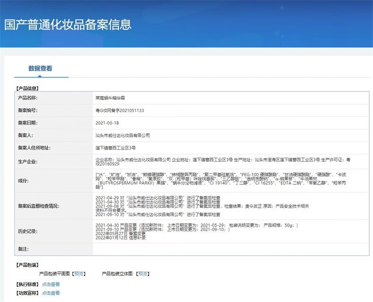Select the filing date 2021-03-18

[107, 123]
